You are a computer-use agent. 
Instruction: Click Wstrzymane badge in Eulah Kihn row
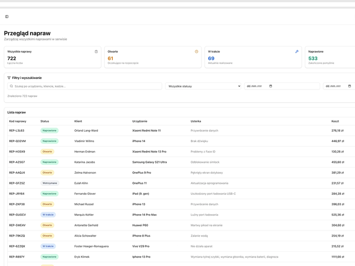[x=50, y=183]
